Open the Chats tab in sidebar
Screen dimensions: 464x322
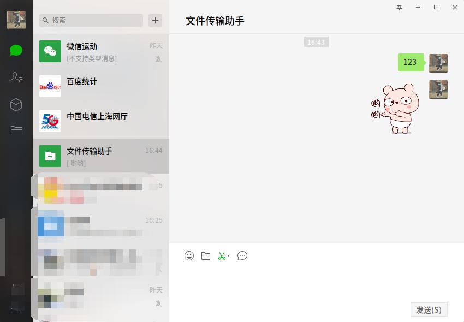16,50
